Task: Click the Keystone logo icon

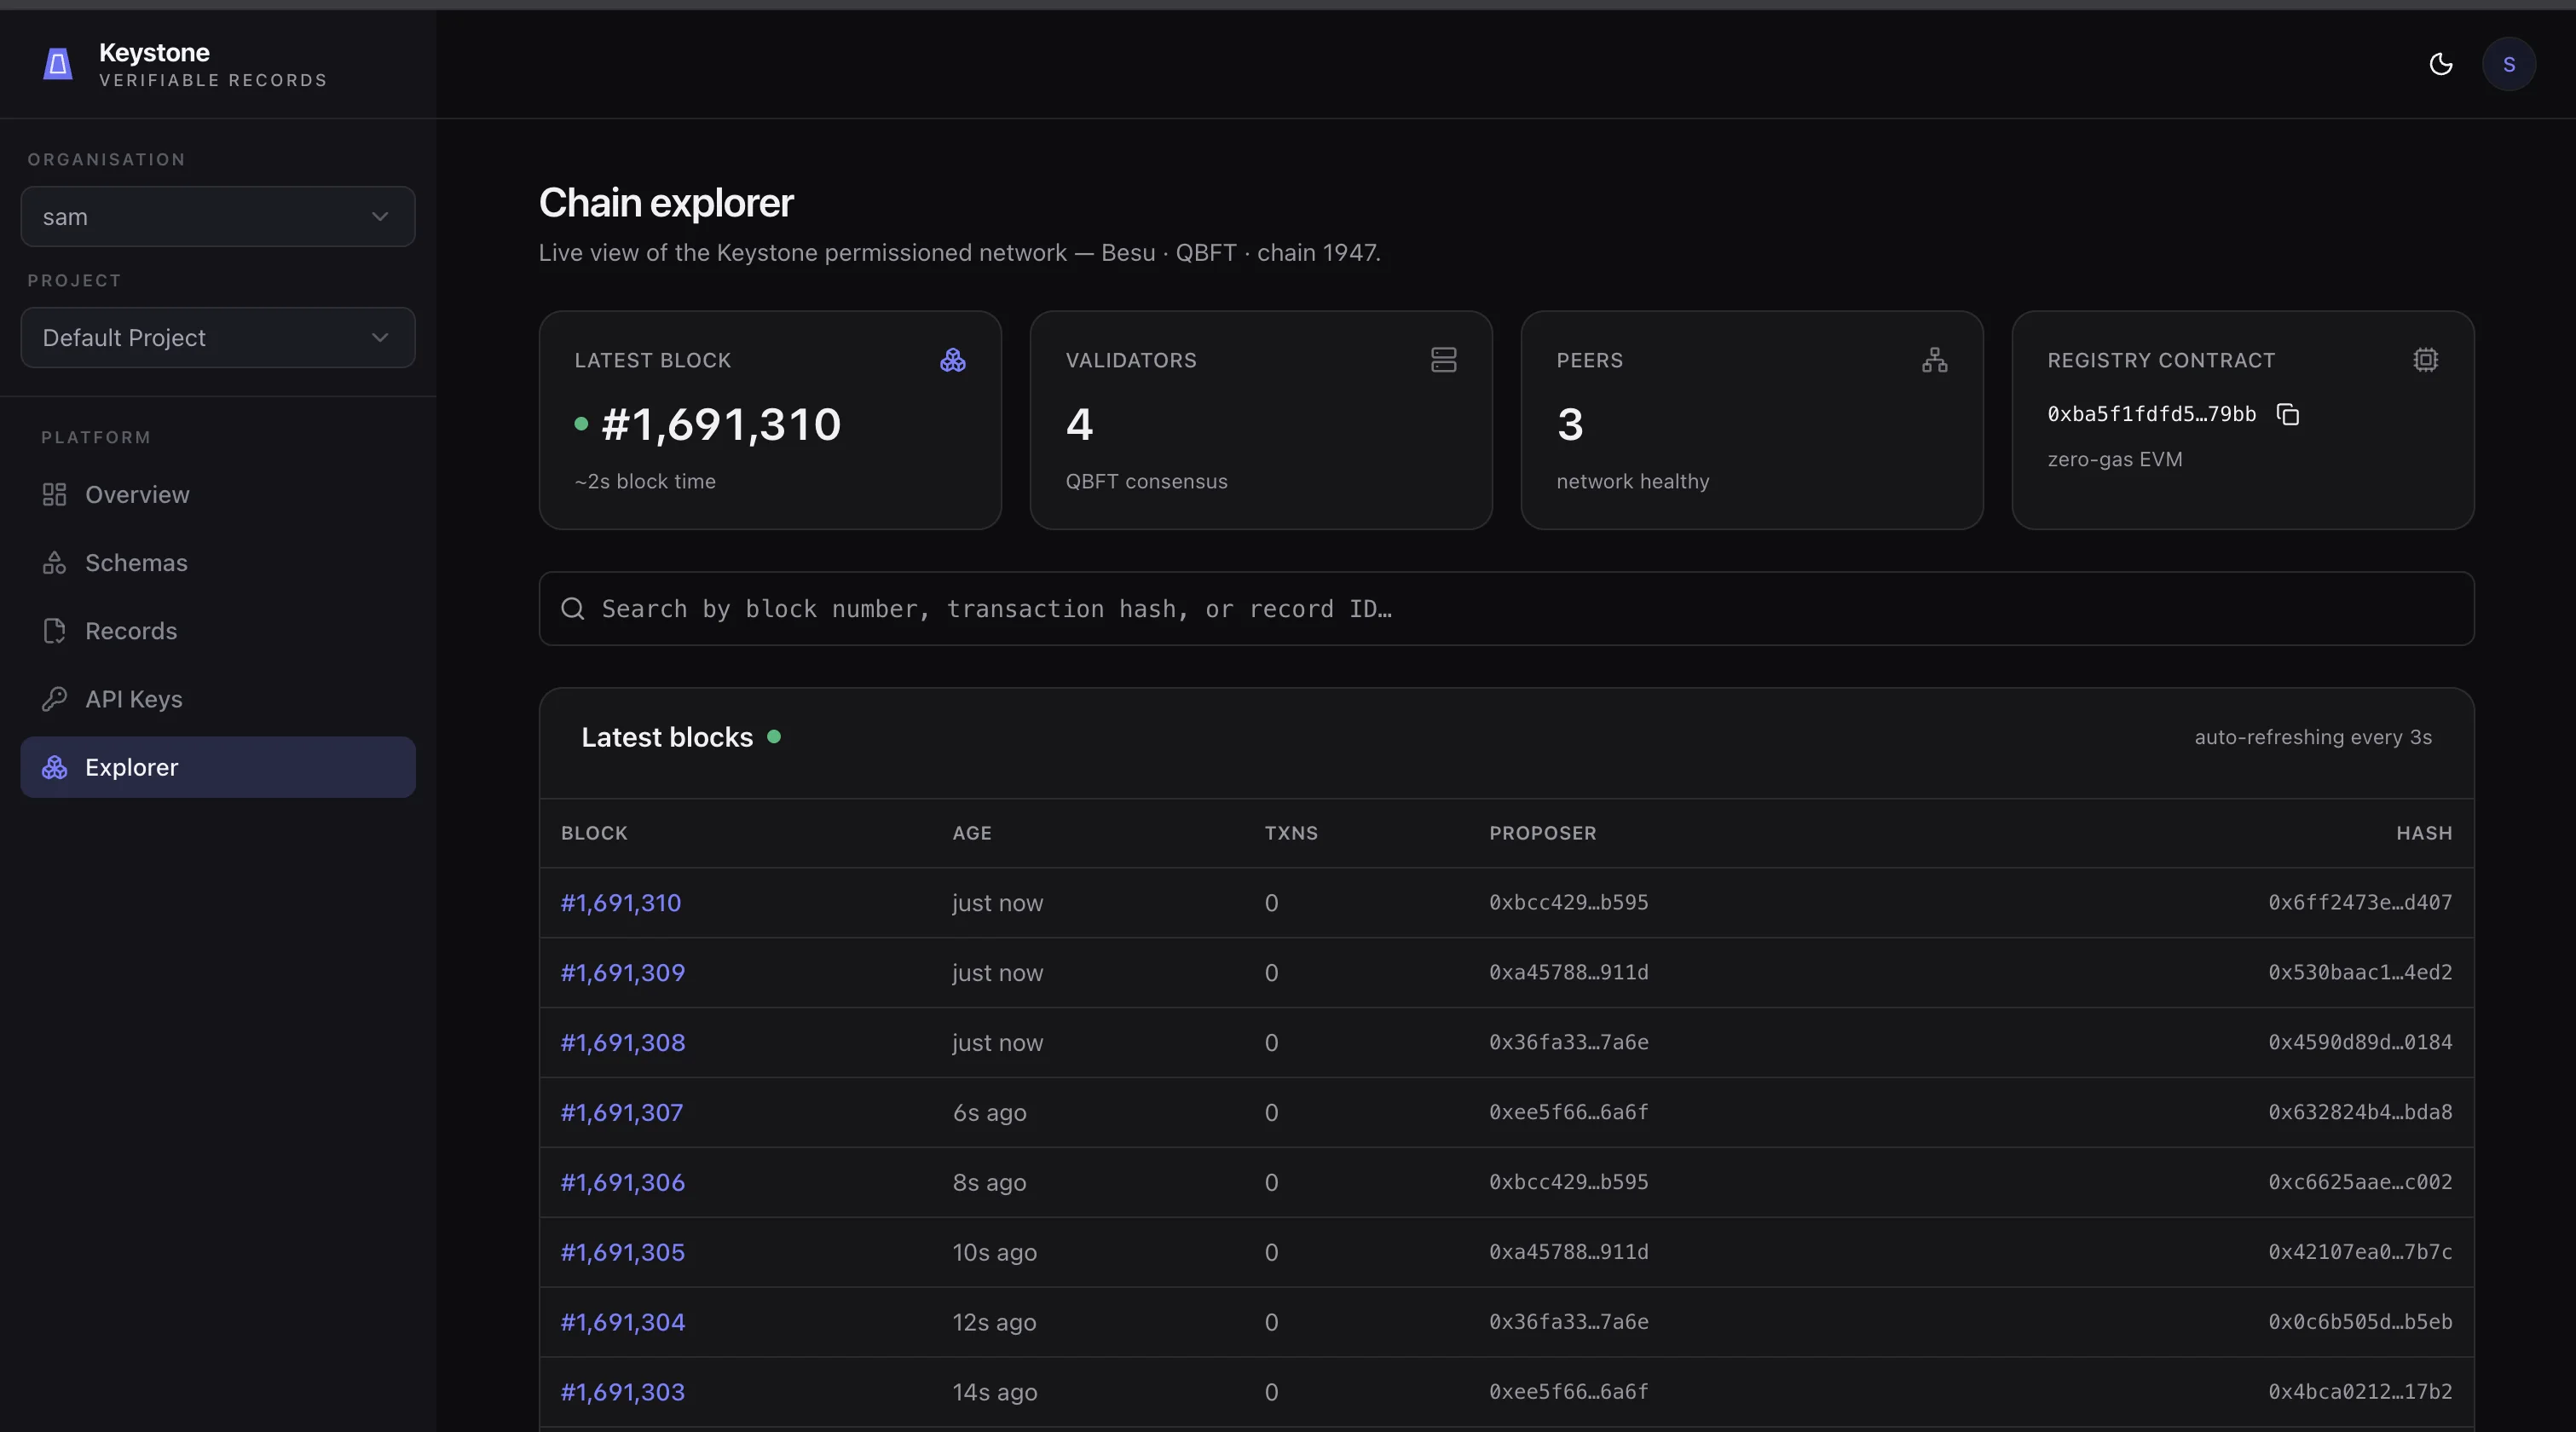Action: (x=58, y=65)
